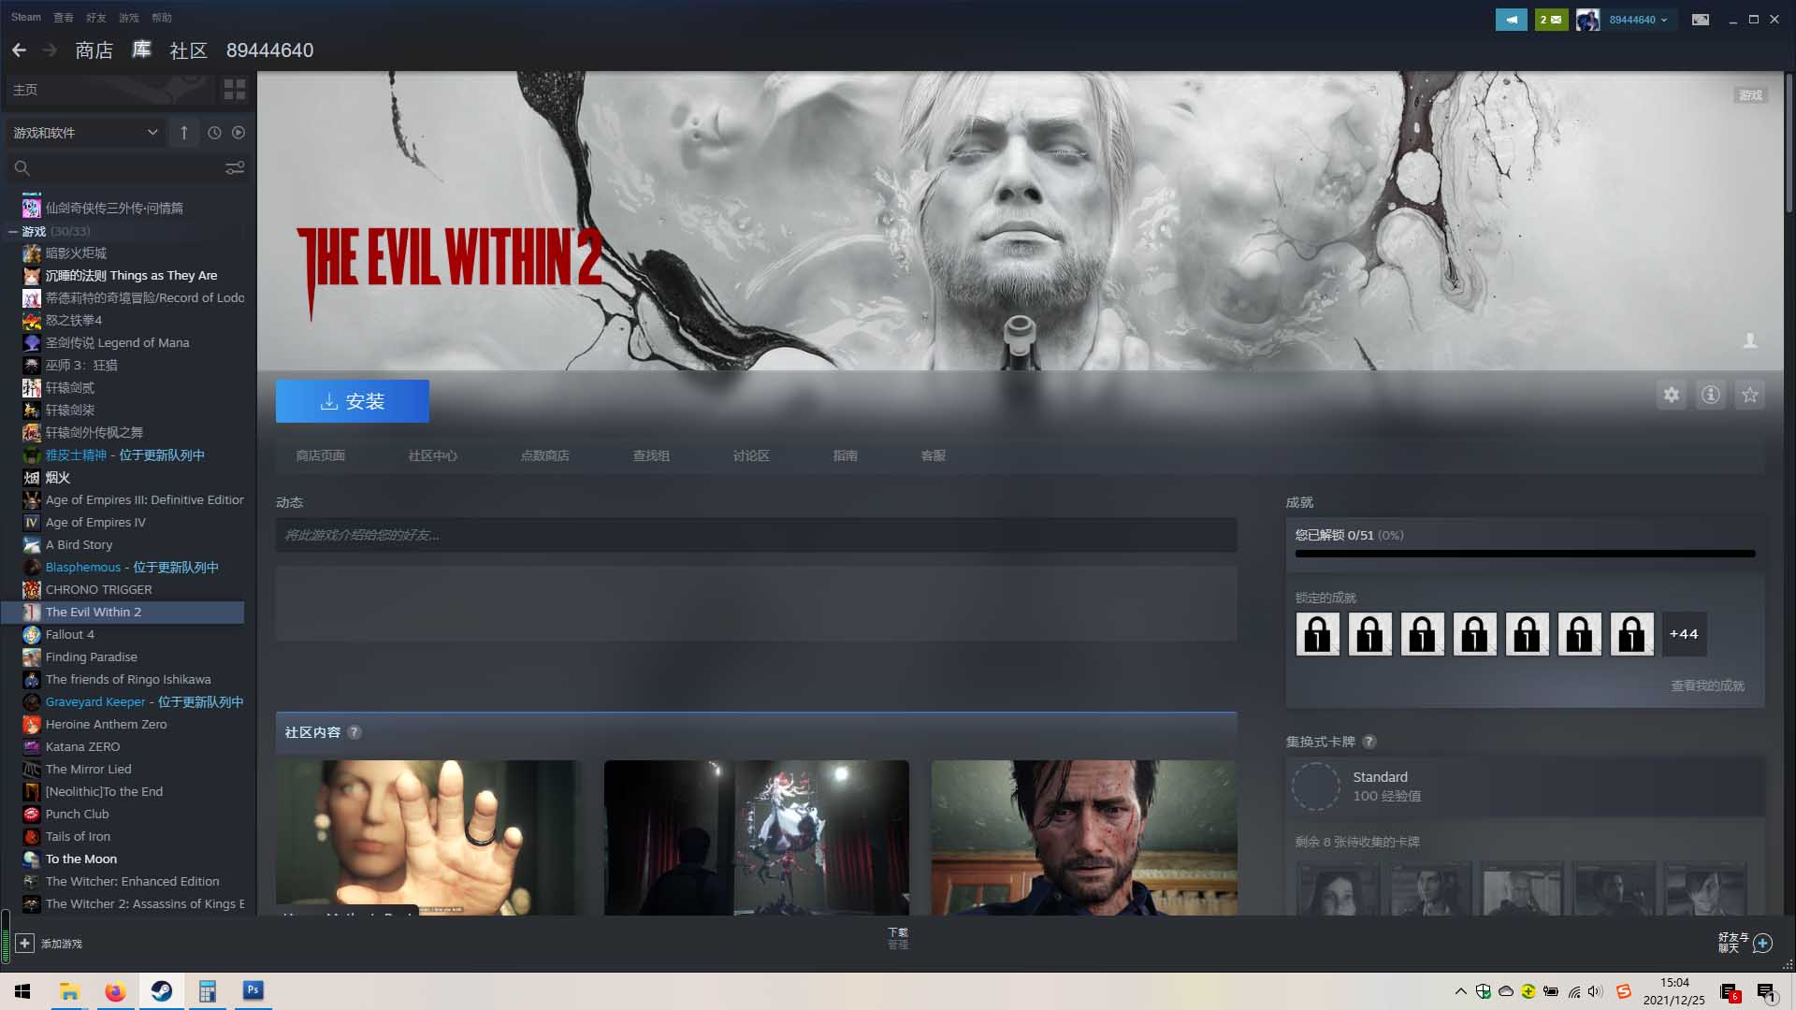Click the achievements progress bar
This screenshot has height=1010, width=1796.
click(x=1525, y=554)
